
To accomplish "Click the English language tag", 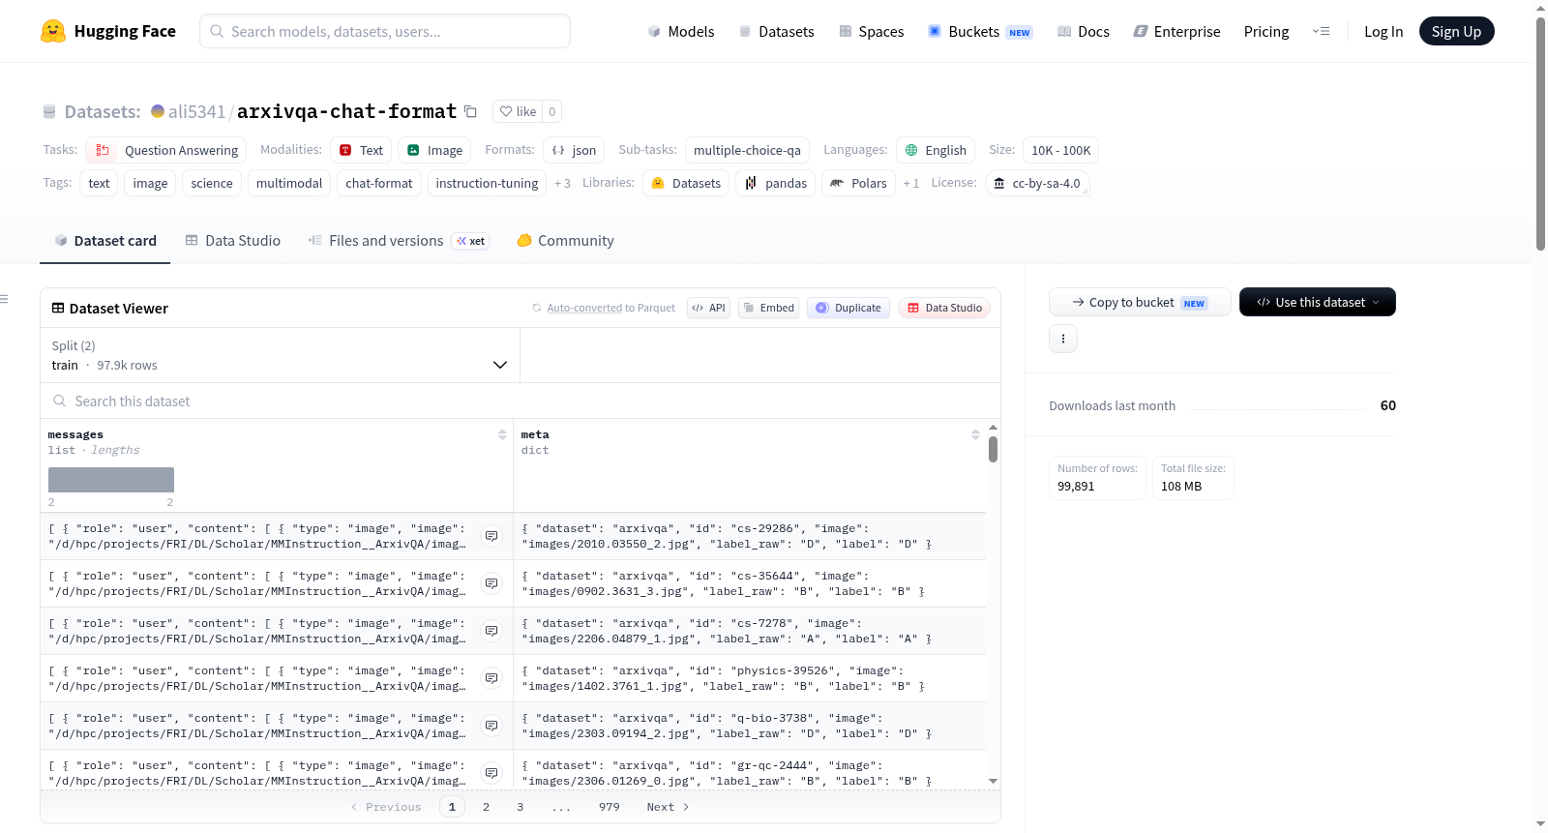I will click(x=936, y=150).
